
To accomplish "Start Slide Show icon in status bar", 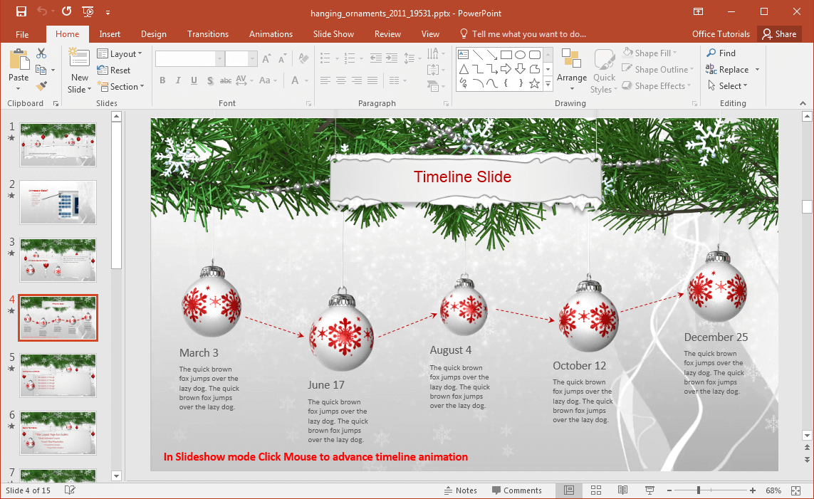I will [649, 490].
